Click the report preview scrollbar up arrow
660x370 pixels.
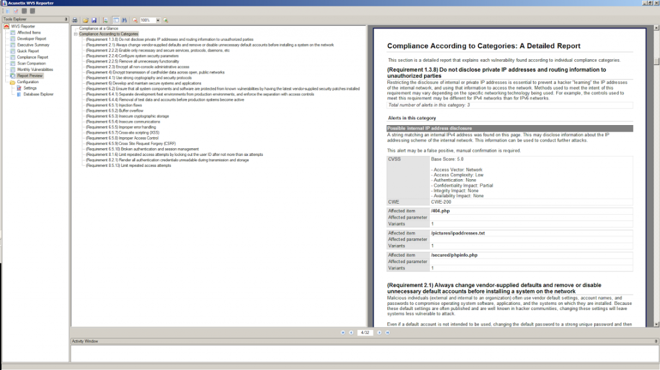pos(656,28)
